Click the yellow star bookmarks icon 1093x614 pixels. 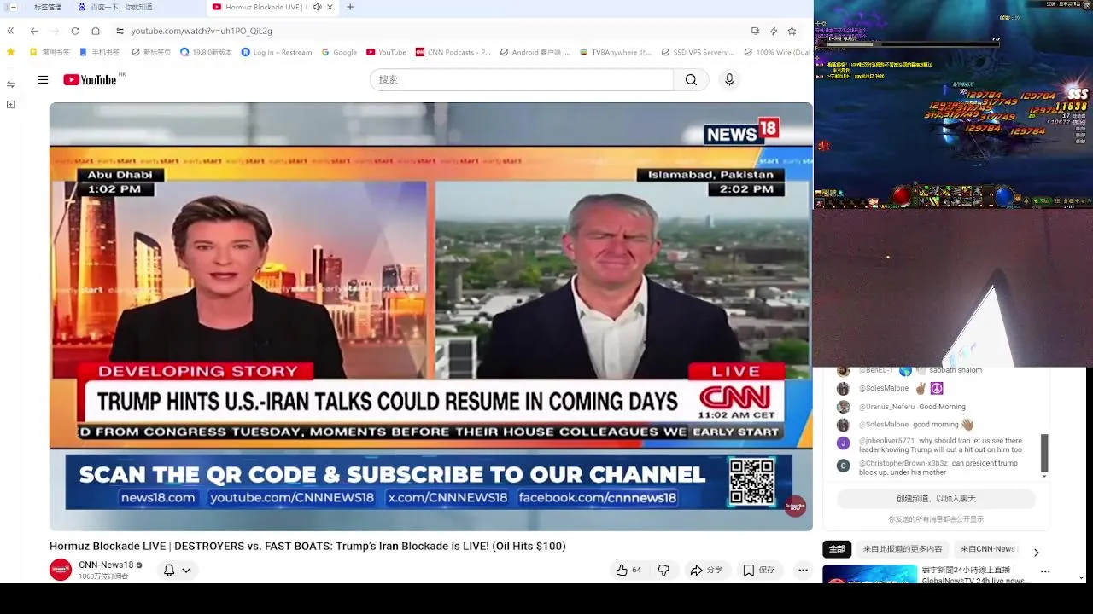click(10, 52)
